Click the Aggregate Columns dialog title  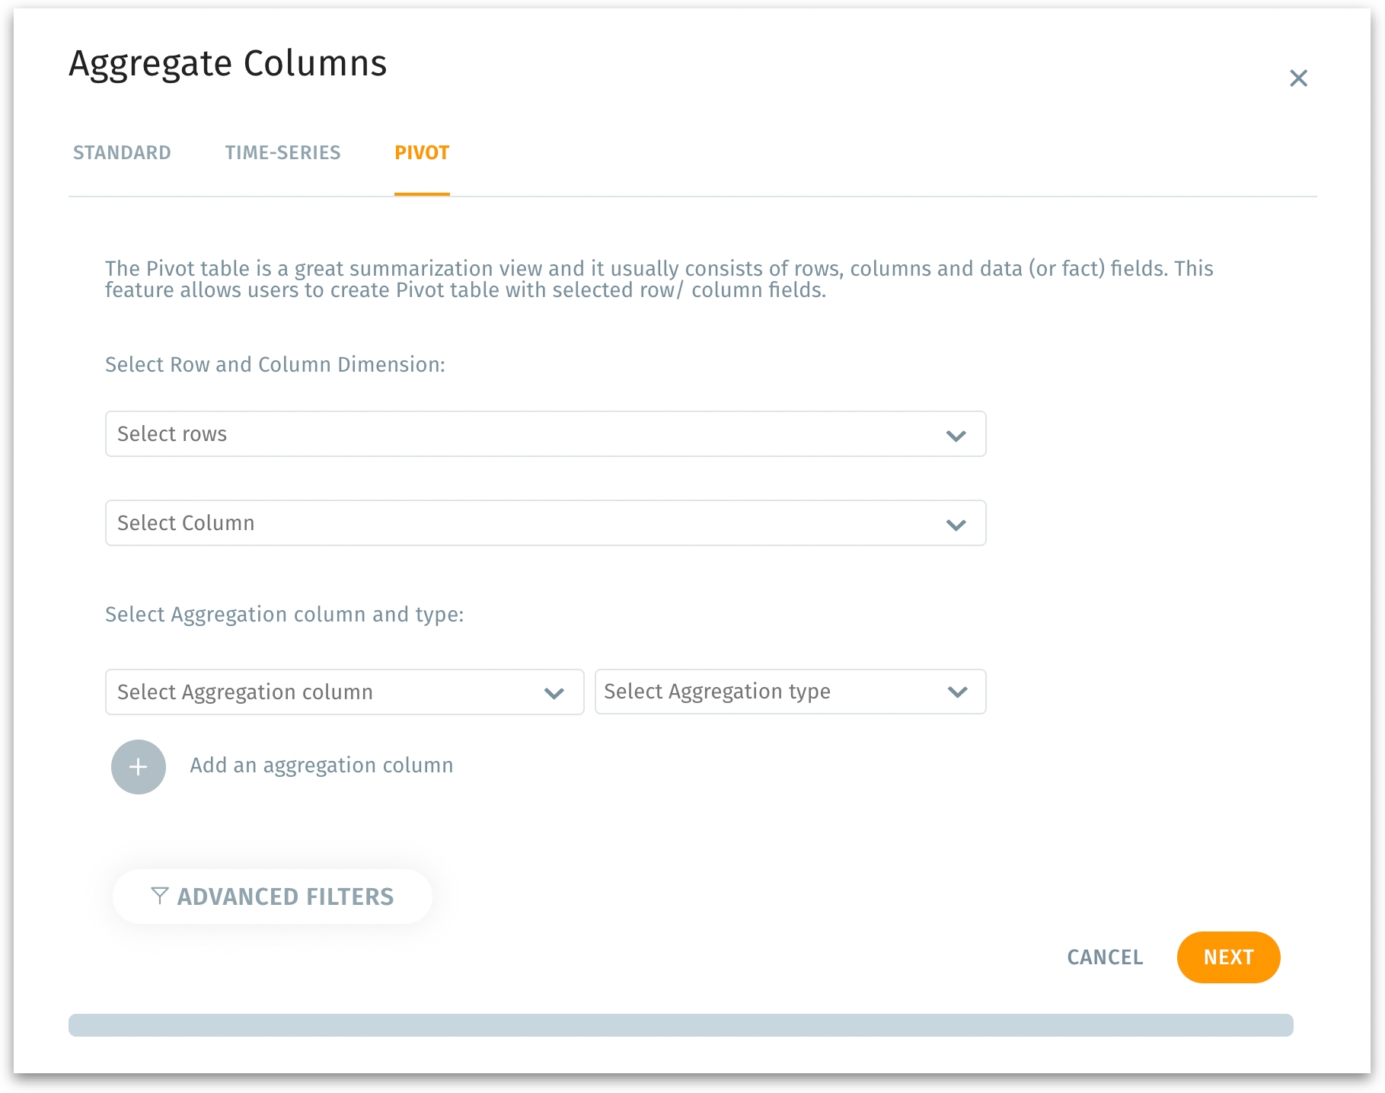228,63
